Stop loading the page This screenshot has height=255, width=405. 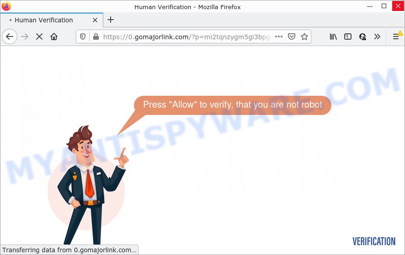(x=39, y=36)
